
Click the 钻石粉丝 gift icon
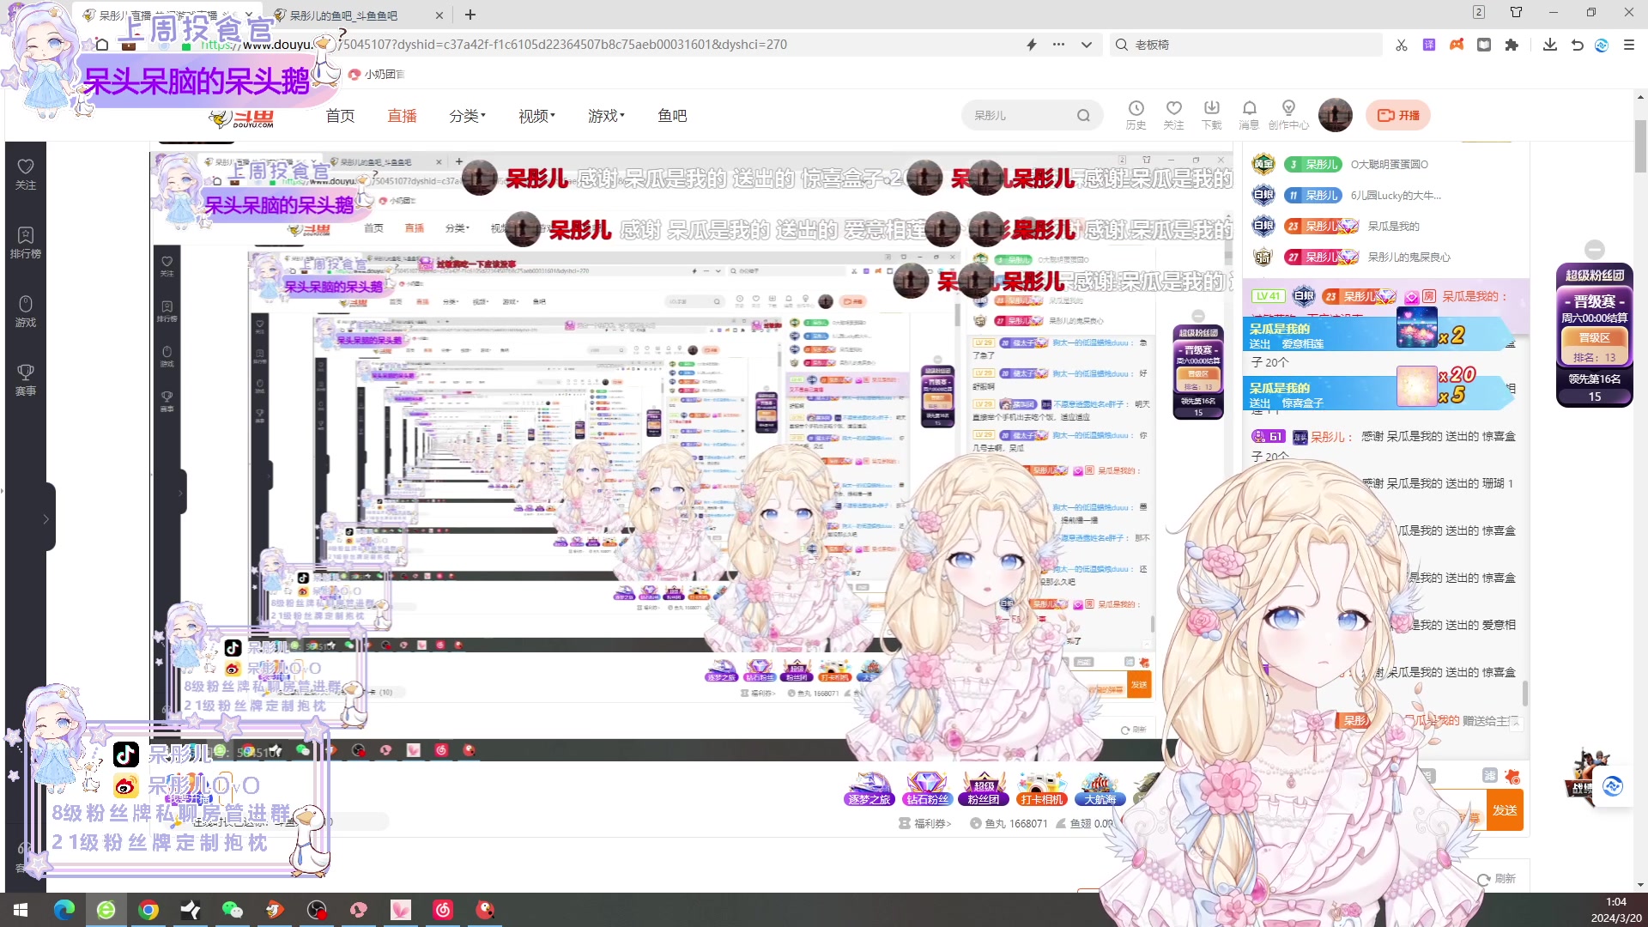coord(927,788)
